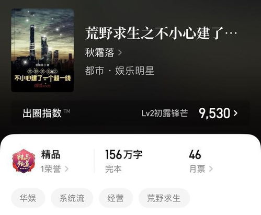
Task: Open the 出圈指数 score 9,530
Action: 214,114
